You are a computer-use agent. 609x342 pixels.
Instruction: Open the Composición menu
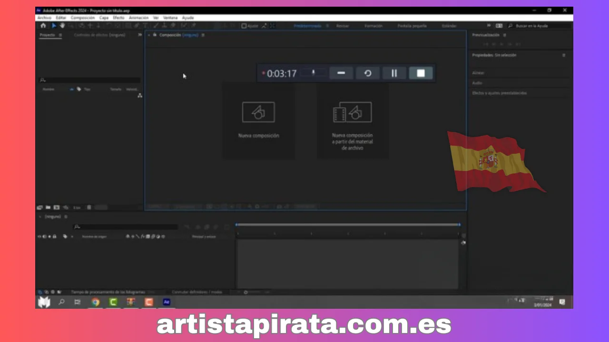click(x=83, y=18)
